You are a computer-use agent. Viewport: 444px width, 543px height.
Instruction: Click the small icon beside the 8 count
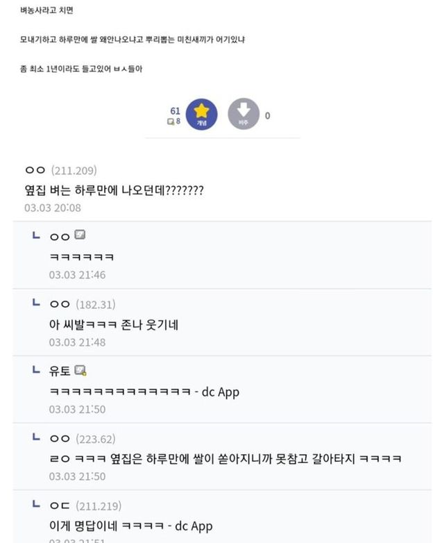pos(170,122)
